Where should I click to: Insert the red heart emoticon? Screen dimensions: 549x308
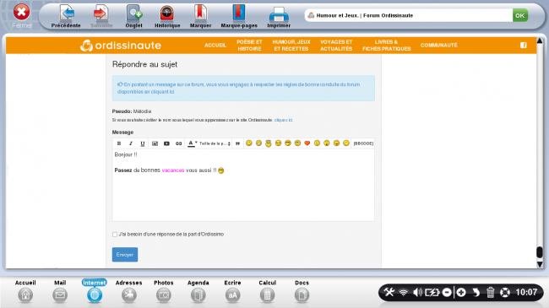[307, 143]
